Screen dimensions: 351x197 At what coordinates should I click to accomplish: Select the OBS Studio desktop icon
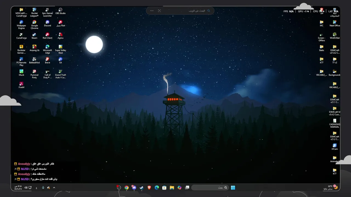click(x=61, y=11)
